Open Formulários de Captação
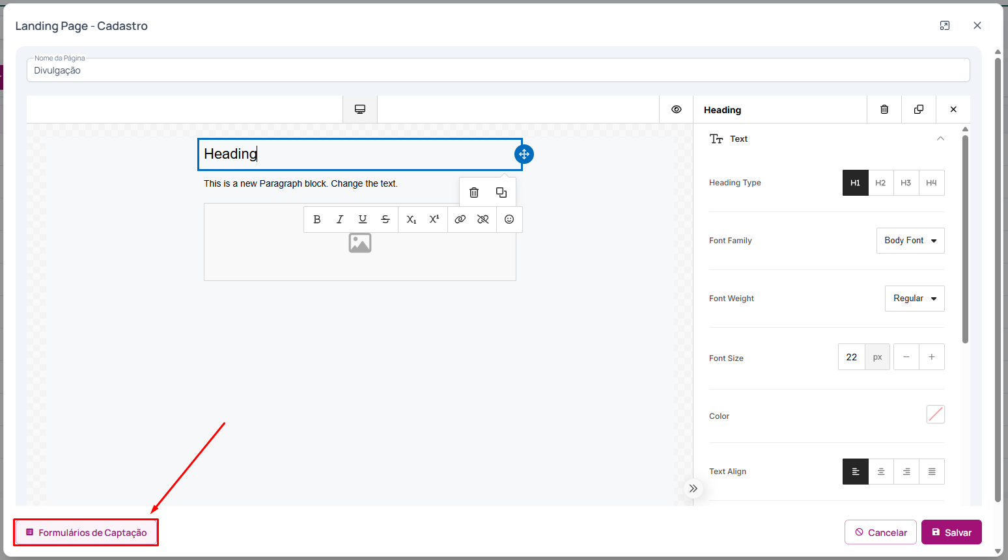This screenshot has width=1008, height=560. [x=86, y=533]
